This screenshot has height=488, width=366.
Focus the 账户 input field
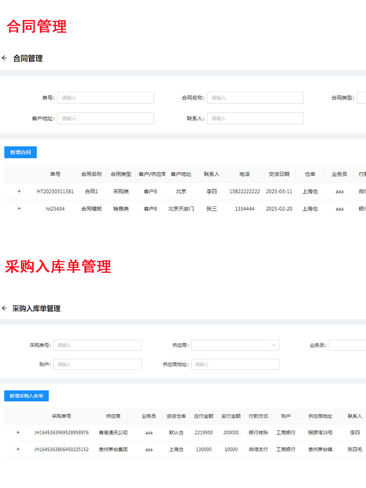[98, 364]
